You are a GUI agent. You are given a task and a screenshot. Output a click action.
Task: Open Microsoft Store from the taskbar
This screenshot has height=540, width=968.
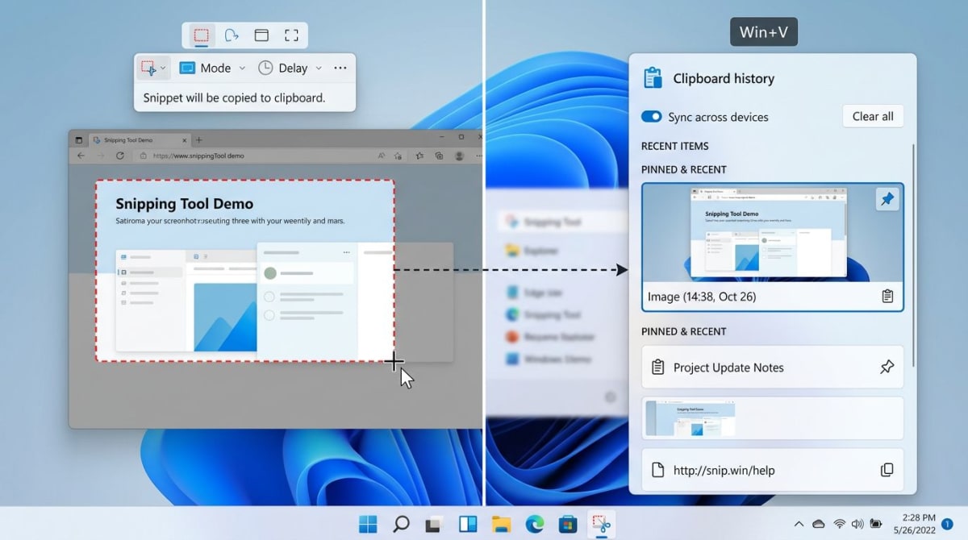568,524
